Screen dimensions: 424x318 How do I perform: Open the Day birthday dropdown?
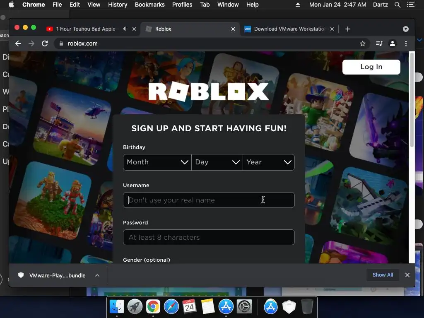217,162
